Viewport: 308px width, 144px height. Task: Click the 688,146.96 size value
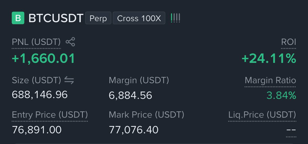point(40,95)
